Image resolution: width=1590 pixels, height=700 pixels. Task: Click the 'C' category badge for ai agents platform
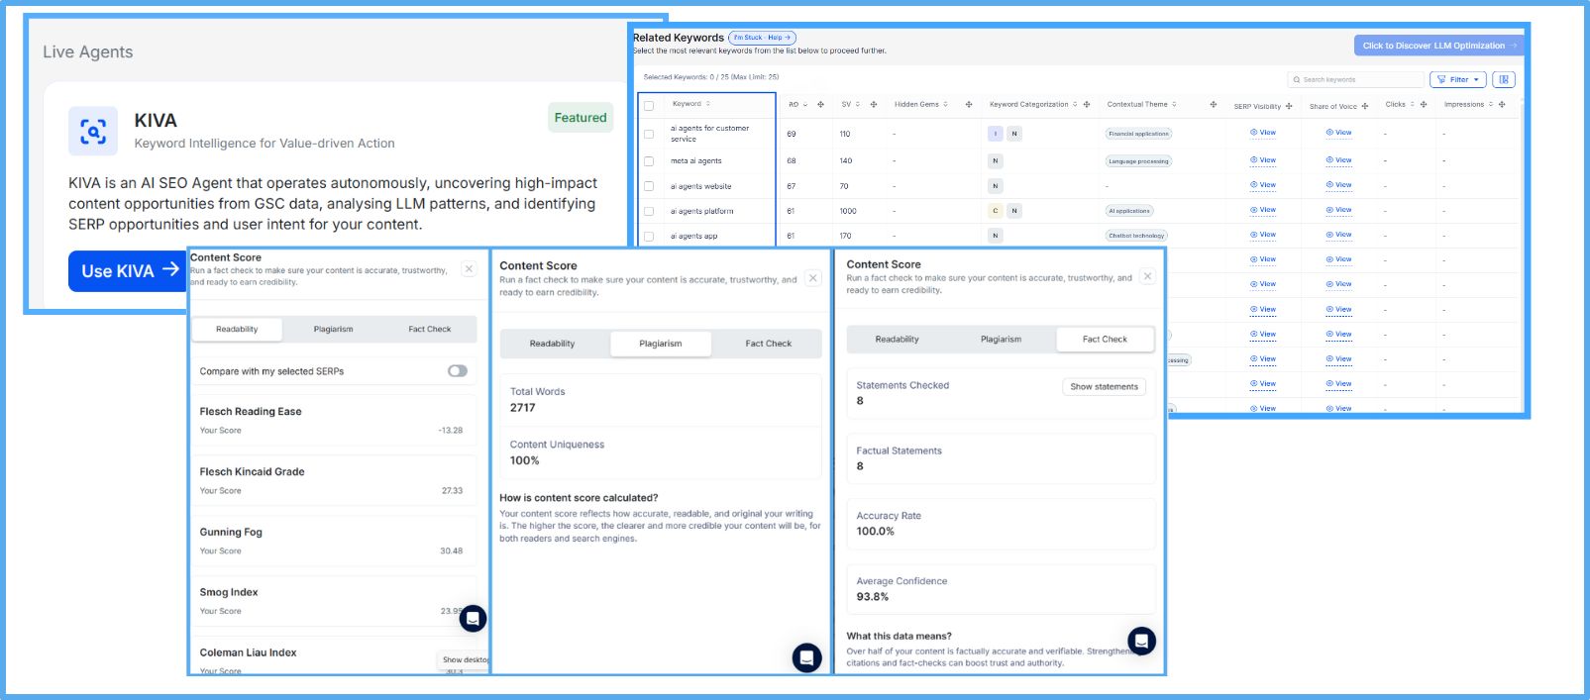996,211
